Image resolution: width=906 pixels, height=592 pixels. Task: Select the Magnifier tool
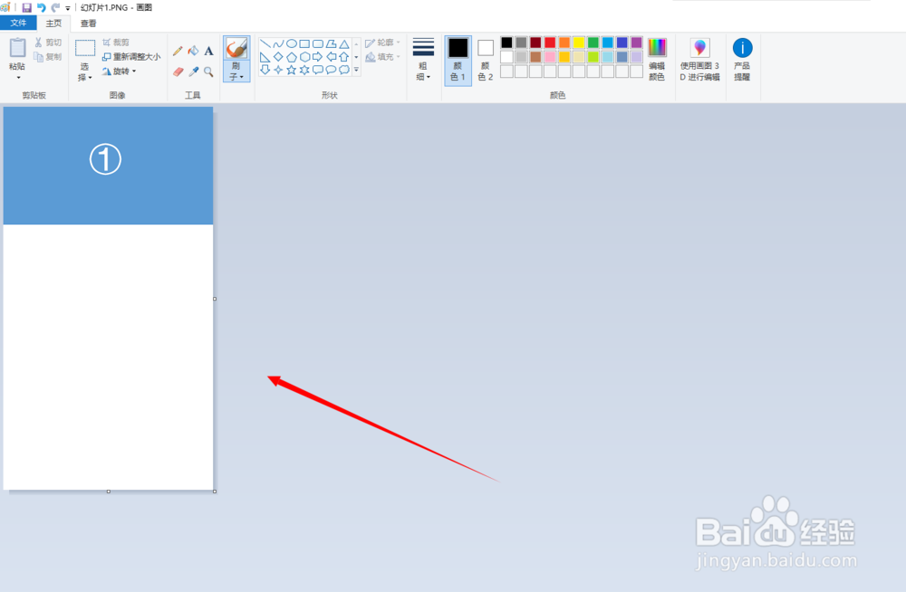point(208,72)
